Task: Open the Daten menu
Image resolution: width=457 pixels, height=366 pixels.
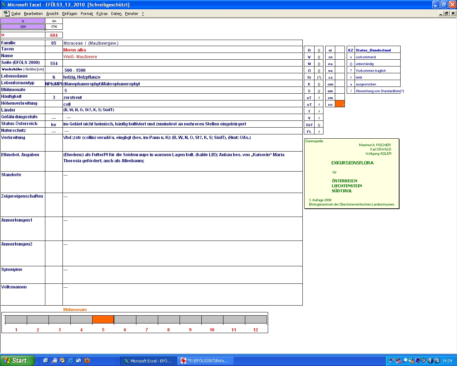Action: point(116,14)
